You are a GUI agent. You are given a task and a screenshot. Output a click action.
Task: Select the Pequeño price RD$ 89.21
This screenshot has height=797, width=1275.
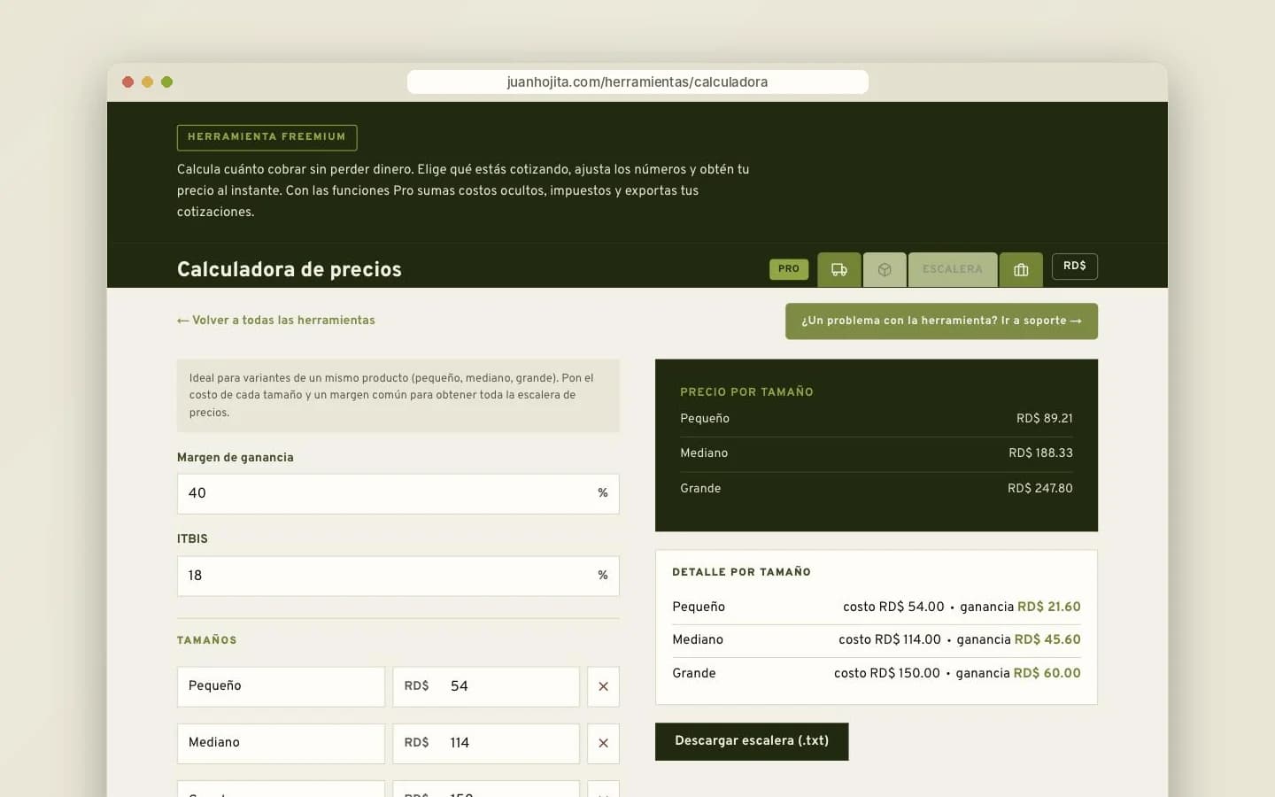pyautogui.click(x=1044, y=419)
